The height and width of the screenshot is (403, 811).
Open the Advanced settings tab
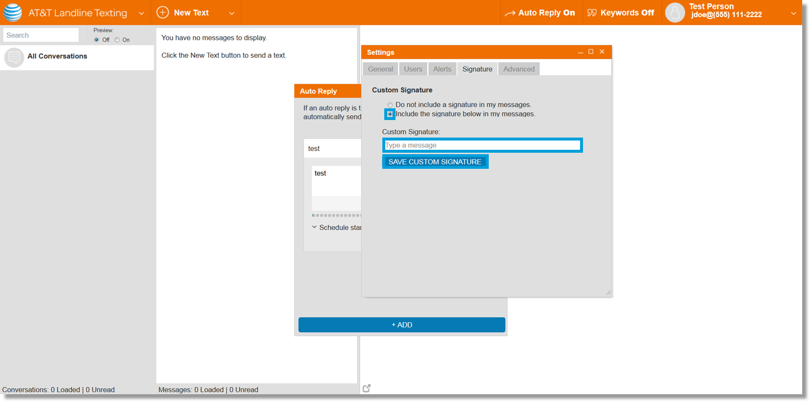(x=519, y=69)
